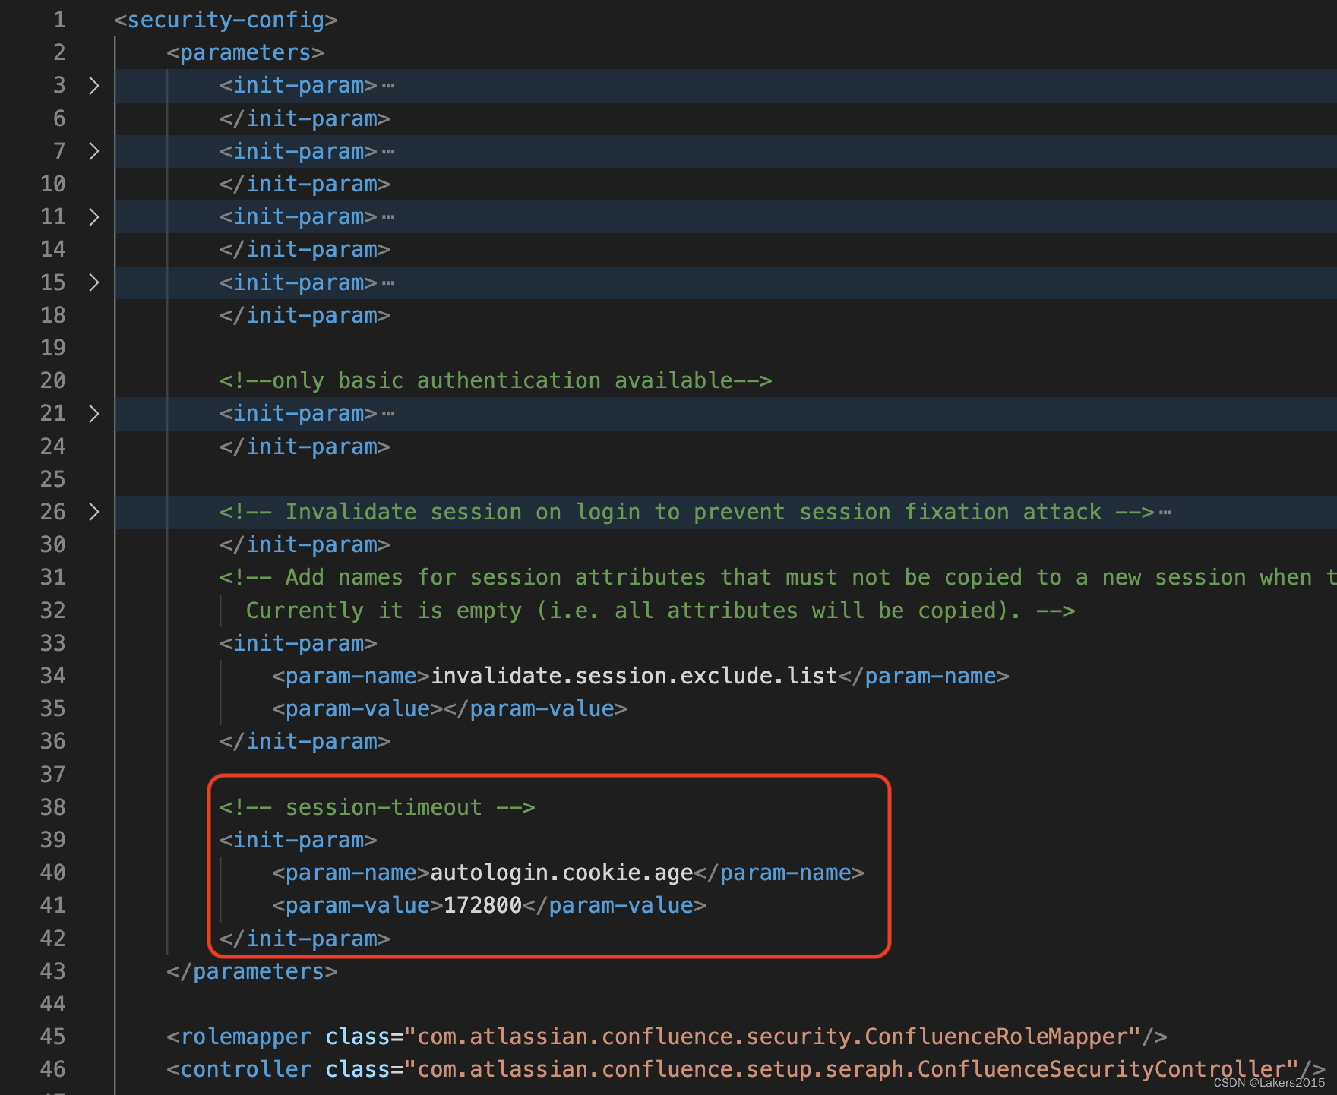
Task: Expand the folded init-param on line 21
Action: click(93, 414)
